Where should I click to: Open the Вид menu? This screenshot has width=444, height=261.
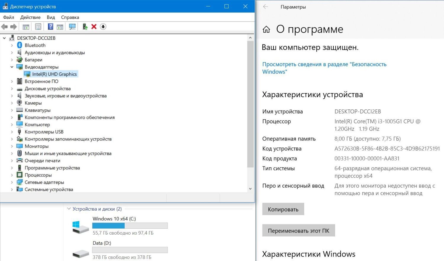click(51, 17)
